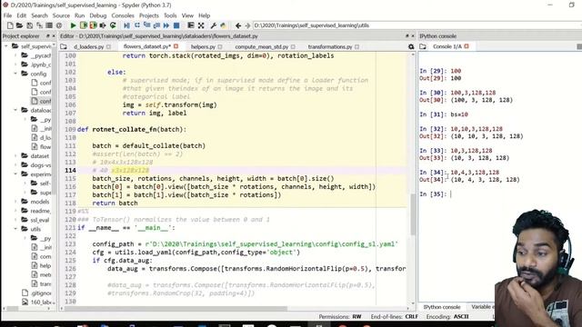Select the Variable explorer bottom tab
Screen dimensions: 582x327
coord(483,307)
